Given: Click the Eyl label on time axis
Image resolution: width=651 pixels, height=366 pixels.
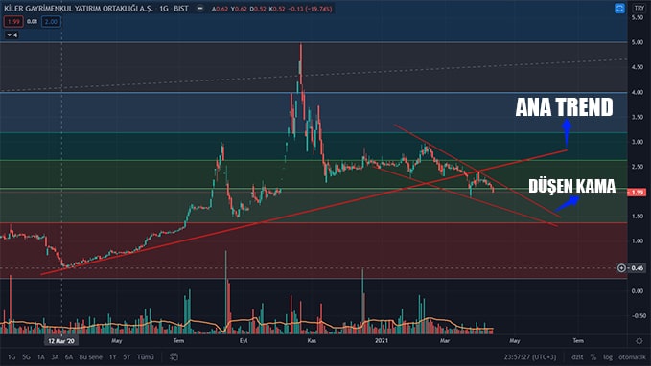Looking at the screenshot, I should [x=244, y=341].
